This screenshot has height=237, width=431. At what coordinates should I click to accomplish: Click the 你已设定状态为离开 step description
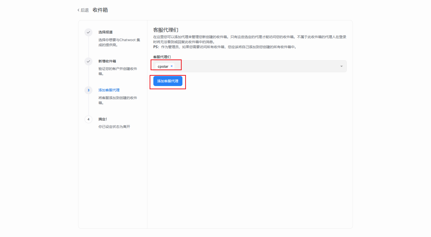pos(114,127)
